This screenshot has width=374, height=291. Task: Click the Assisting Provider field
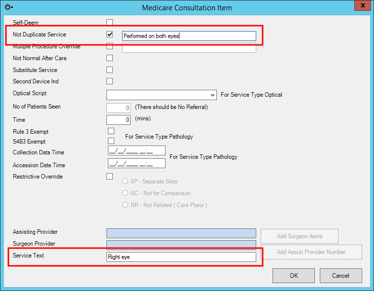point(181,233)
